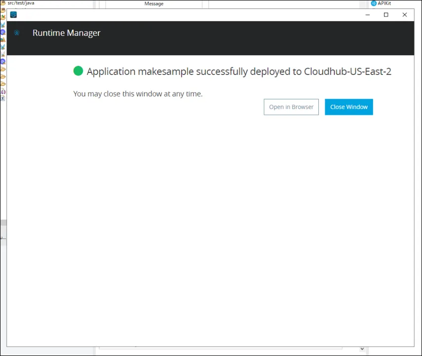422x356 pixels.
Task: Click the green deployment status dot
Action: coord(78,71)
